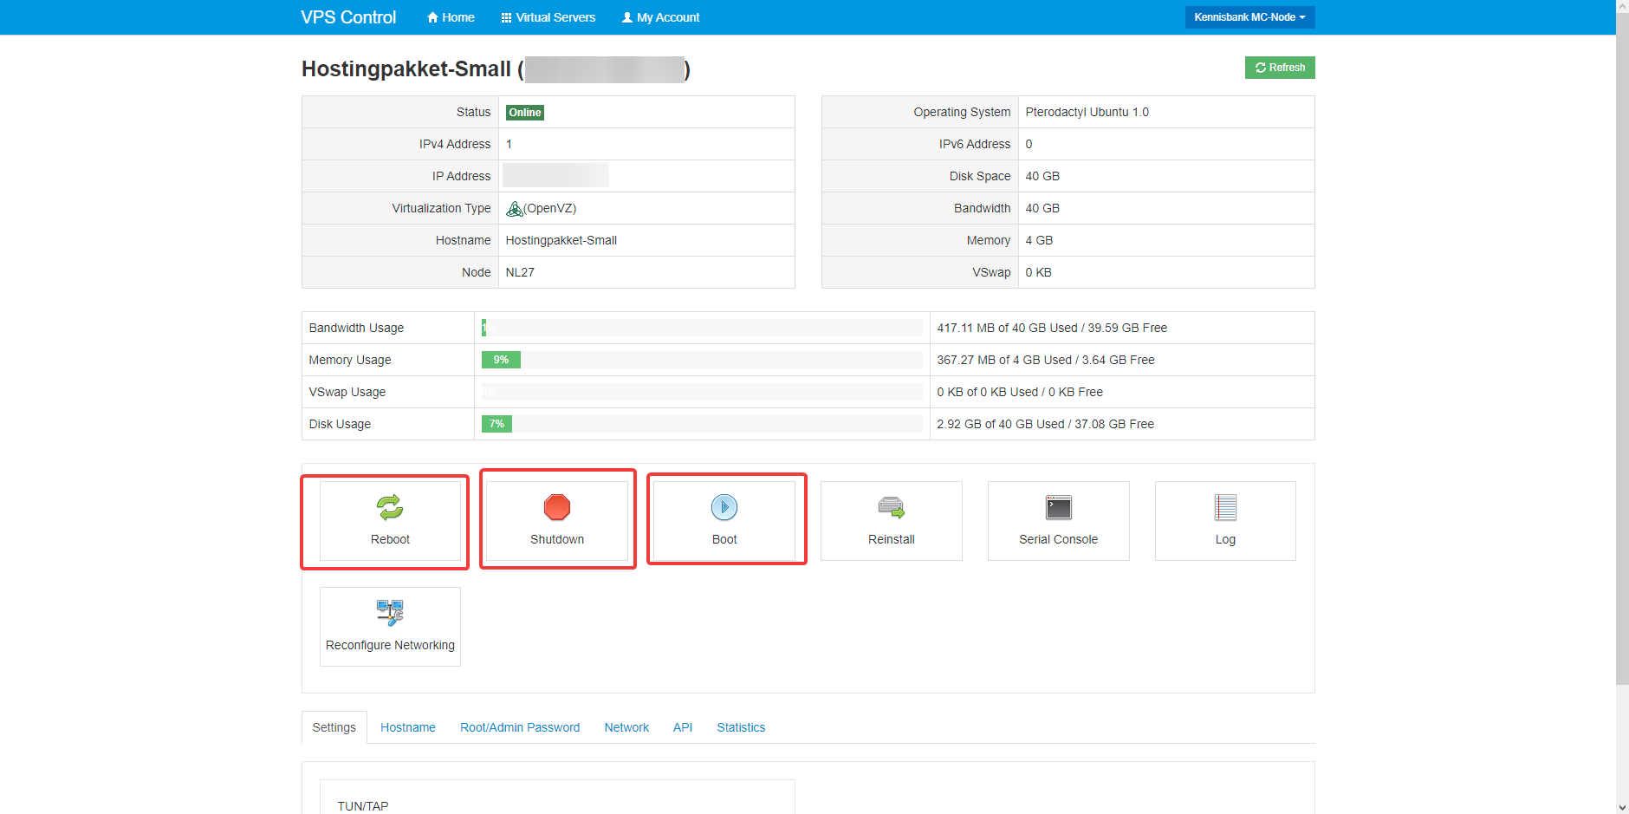
Task: Click the My Account user icon
Action: (627, 17)
